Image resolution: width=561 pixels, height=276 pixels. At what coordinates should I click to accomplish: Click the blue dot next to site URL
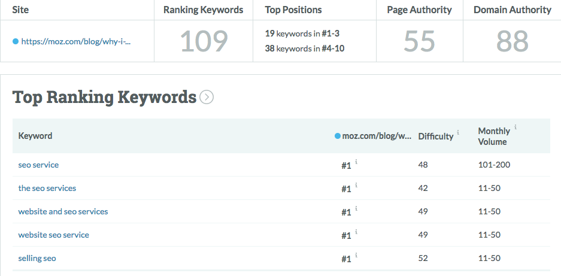point(16,41)
